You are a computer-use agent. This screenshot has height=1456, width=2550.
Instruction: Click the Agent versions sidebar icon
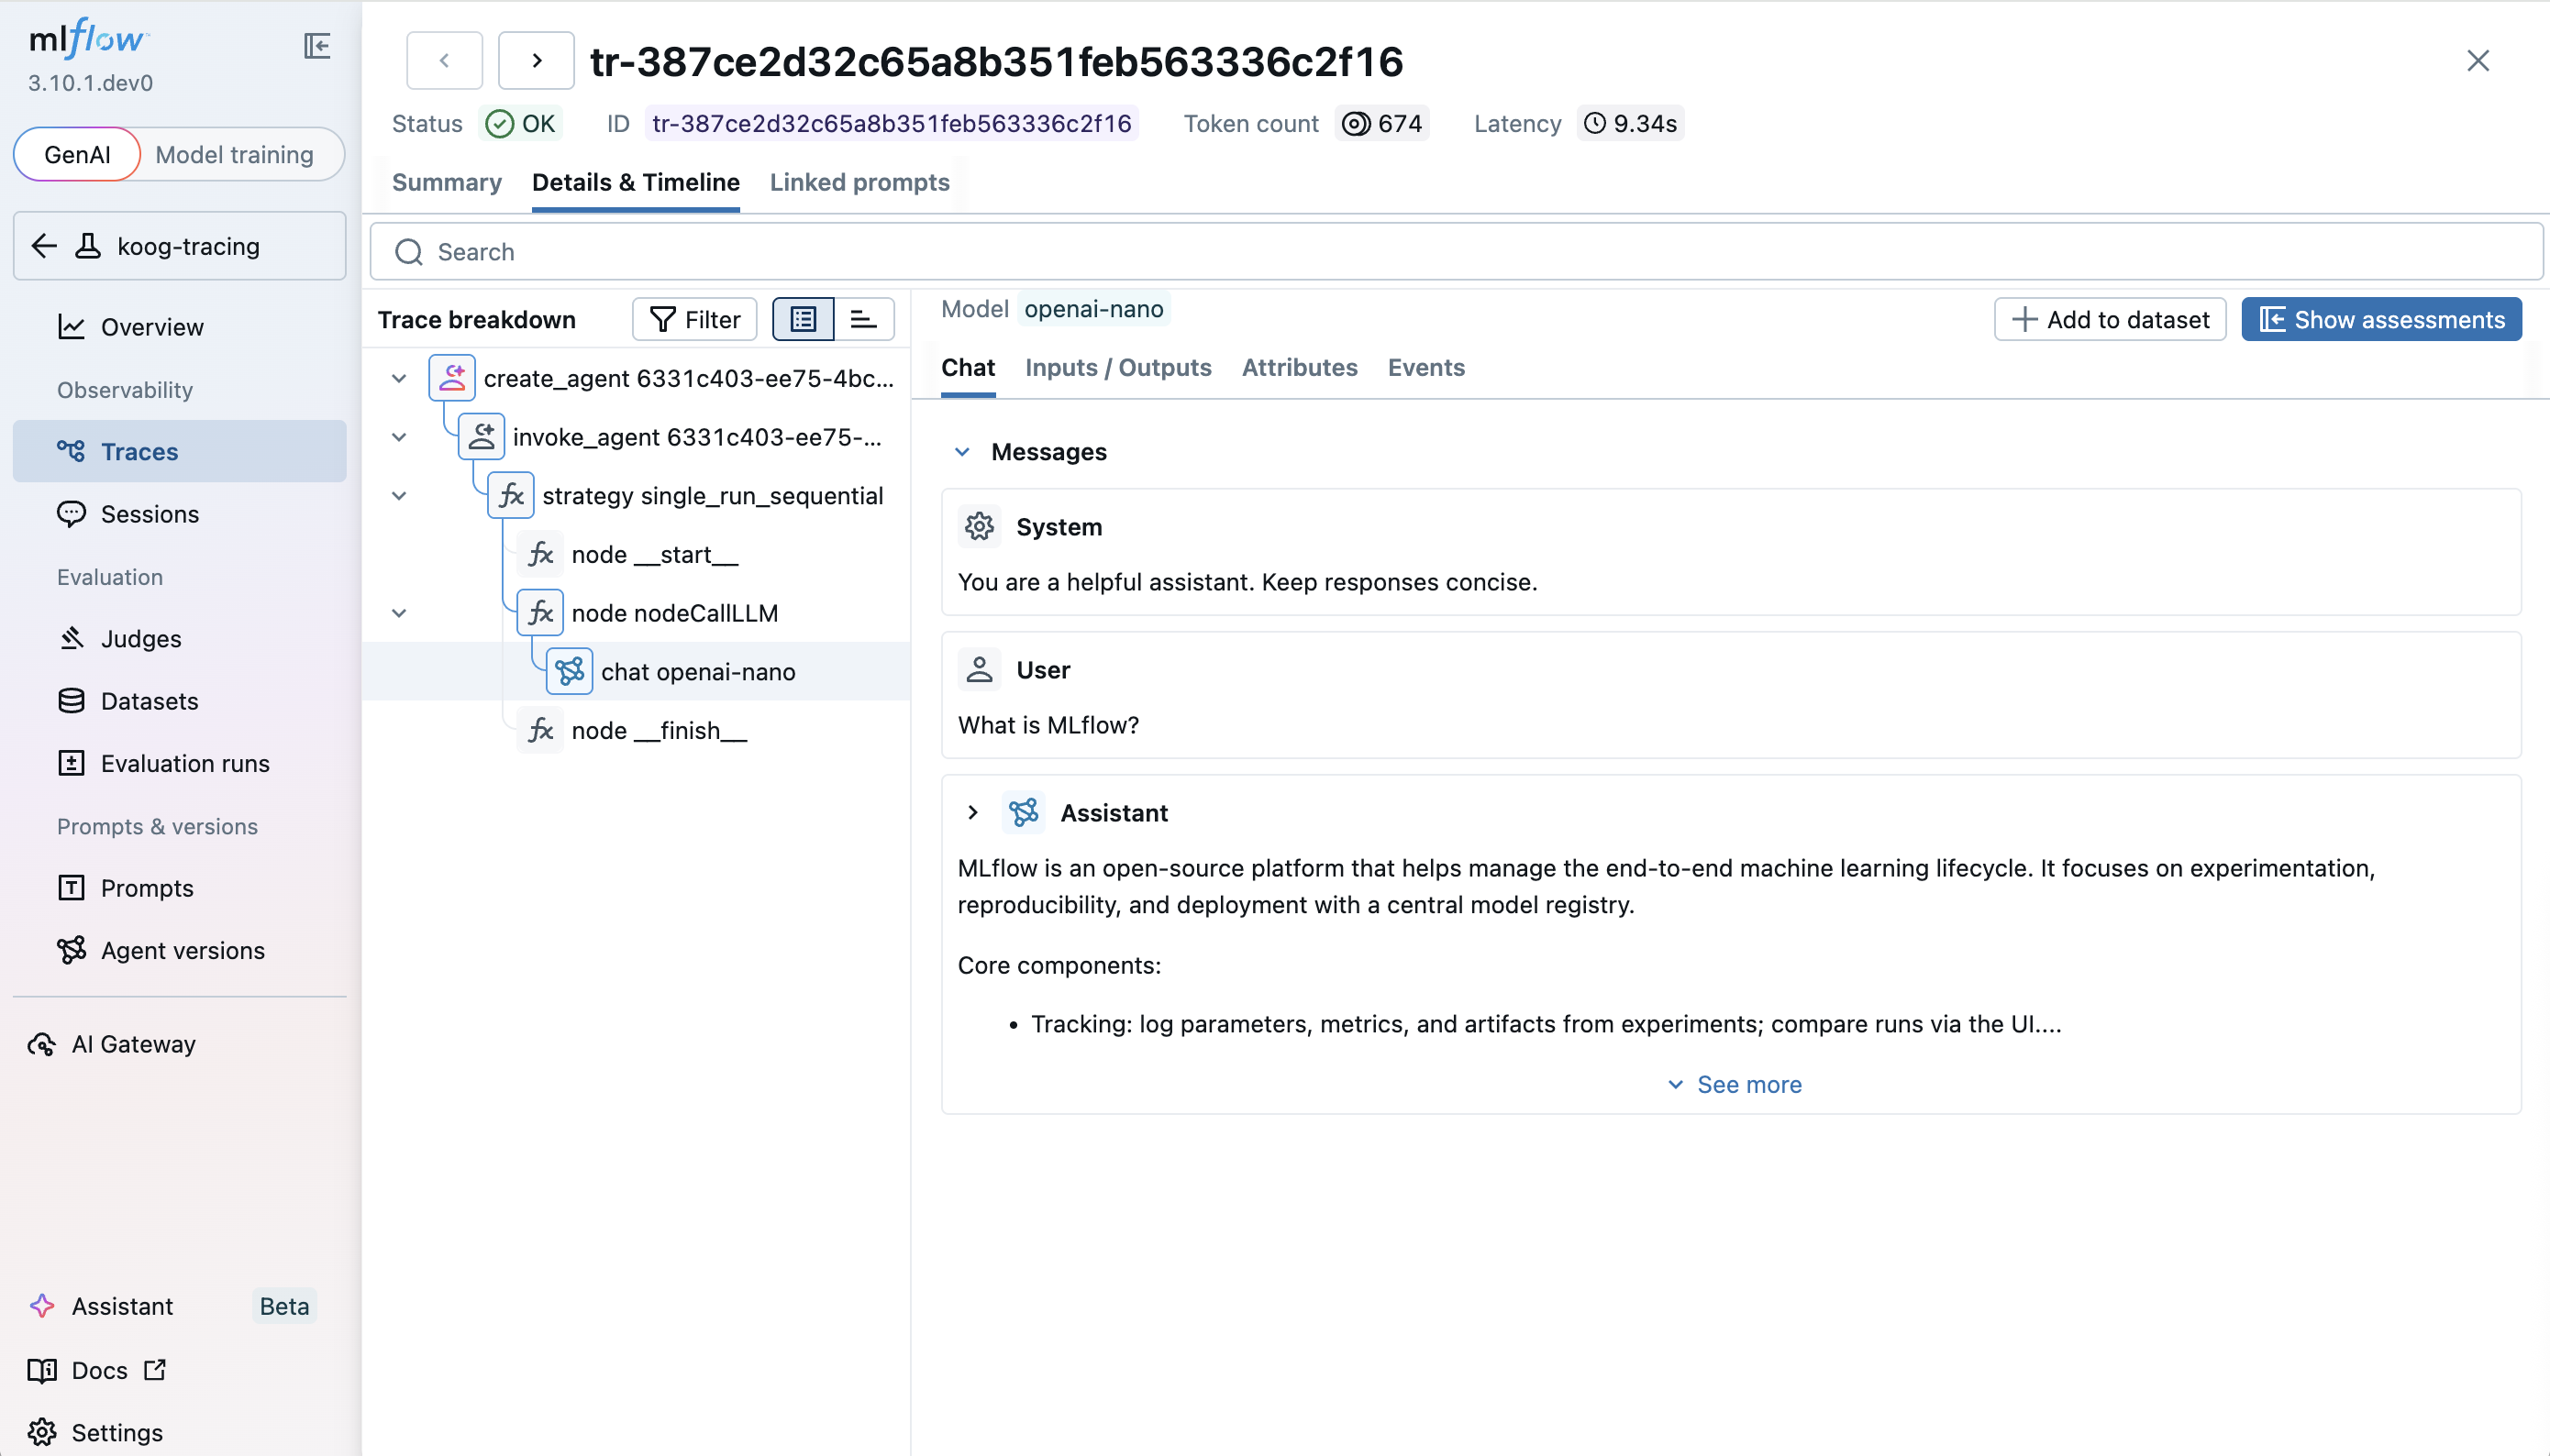(x=71, y=950)
